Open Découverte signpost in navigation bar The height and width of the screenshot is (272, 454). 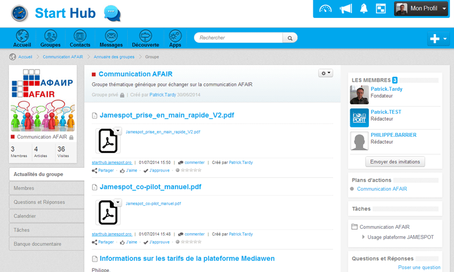pos(145,39)
